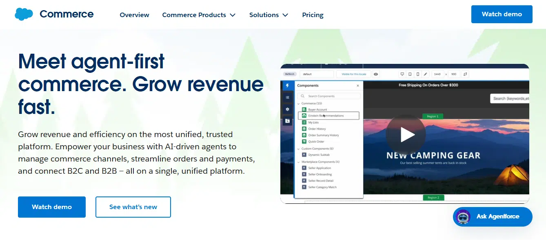Click 'Order Summary History' component label
546x240 pixels.
point(324,135)
